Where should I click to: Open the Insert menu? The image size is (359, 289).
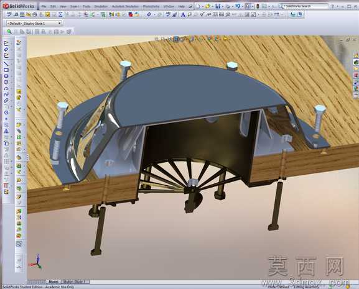tap(74, 6)
